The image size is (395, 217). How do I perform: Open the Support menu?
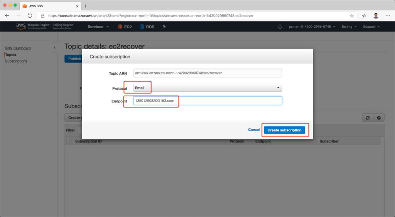371,27
